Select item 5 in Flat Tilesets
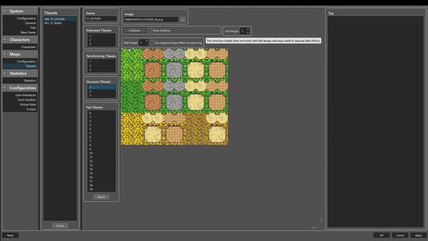Viewport: 428px width, 241px height. pyautogui.click(x=101, y=133)
